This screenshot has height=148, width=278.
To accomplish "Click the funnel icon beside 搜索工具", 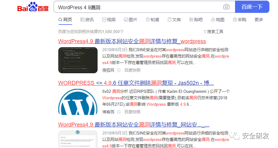I will 205,32.
